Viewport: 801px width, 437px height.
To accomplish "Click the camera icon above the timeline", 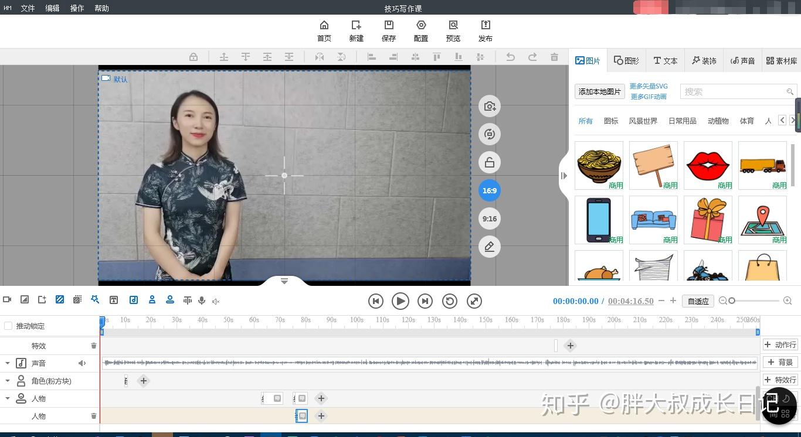I will point(7,300).
